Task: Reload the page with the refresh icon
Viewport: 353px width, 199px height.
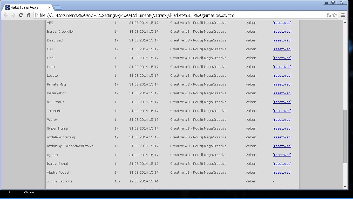Action: [21, 15]
